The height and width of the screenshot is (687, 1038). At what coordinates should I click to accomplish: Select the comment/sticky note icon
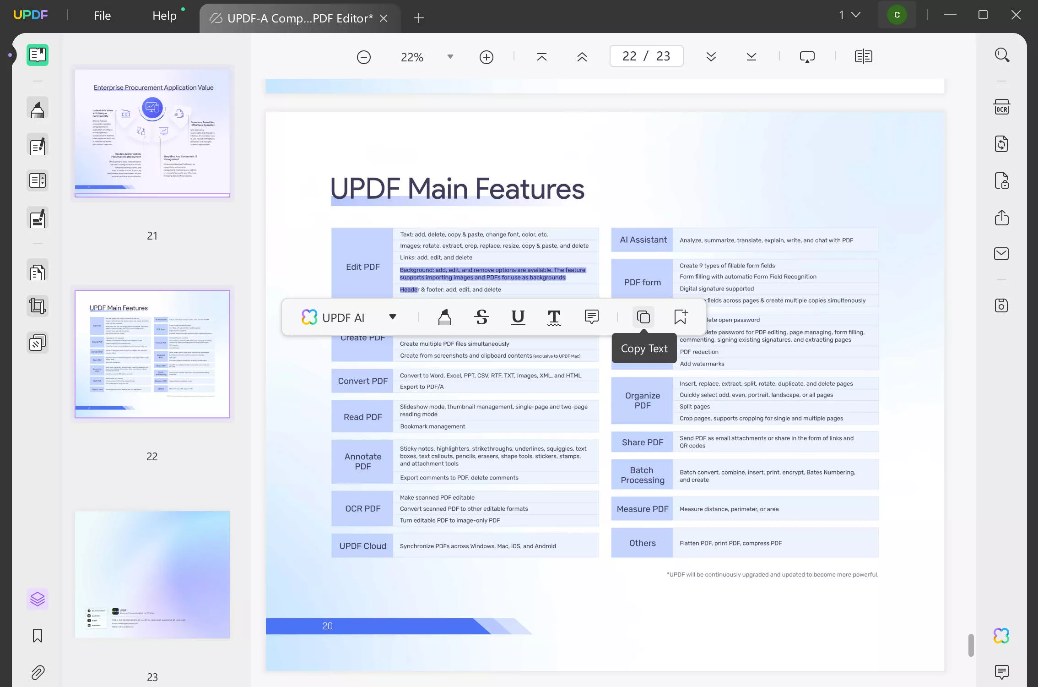pyautogui.click(x=591, y=316)
